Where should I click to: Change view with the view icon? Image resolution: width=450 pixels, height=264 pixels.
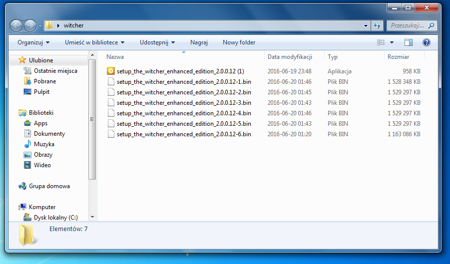[381, 42]
